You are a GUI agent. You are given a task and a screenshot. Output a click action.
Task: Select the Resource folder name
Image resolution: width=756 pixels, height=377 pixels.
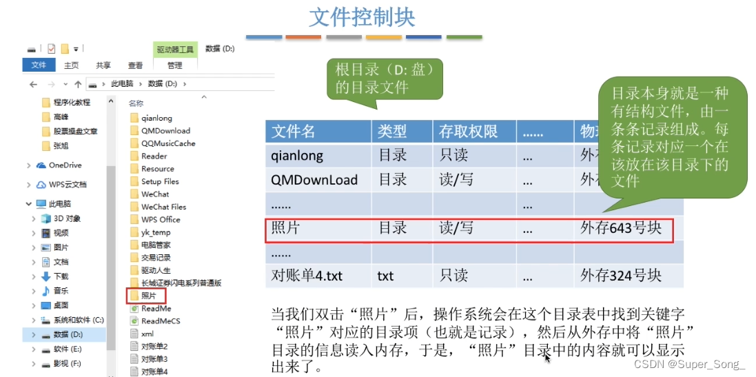[158, 169]
